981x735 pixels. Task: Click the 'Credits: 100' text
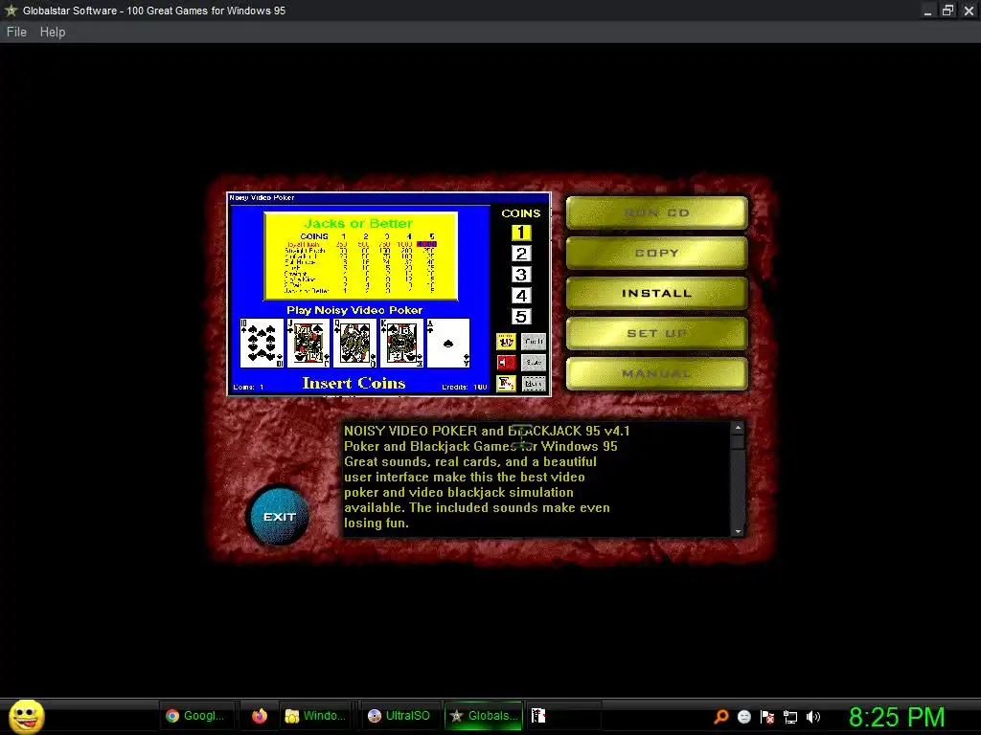coord(465,387)
